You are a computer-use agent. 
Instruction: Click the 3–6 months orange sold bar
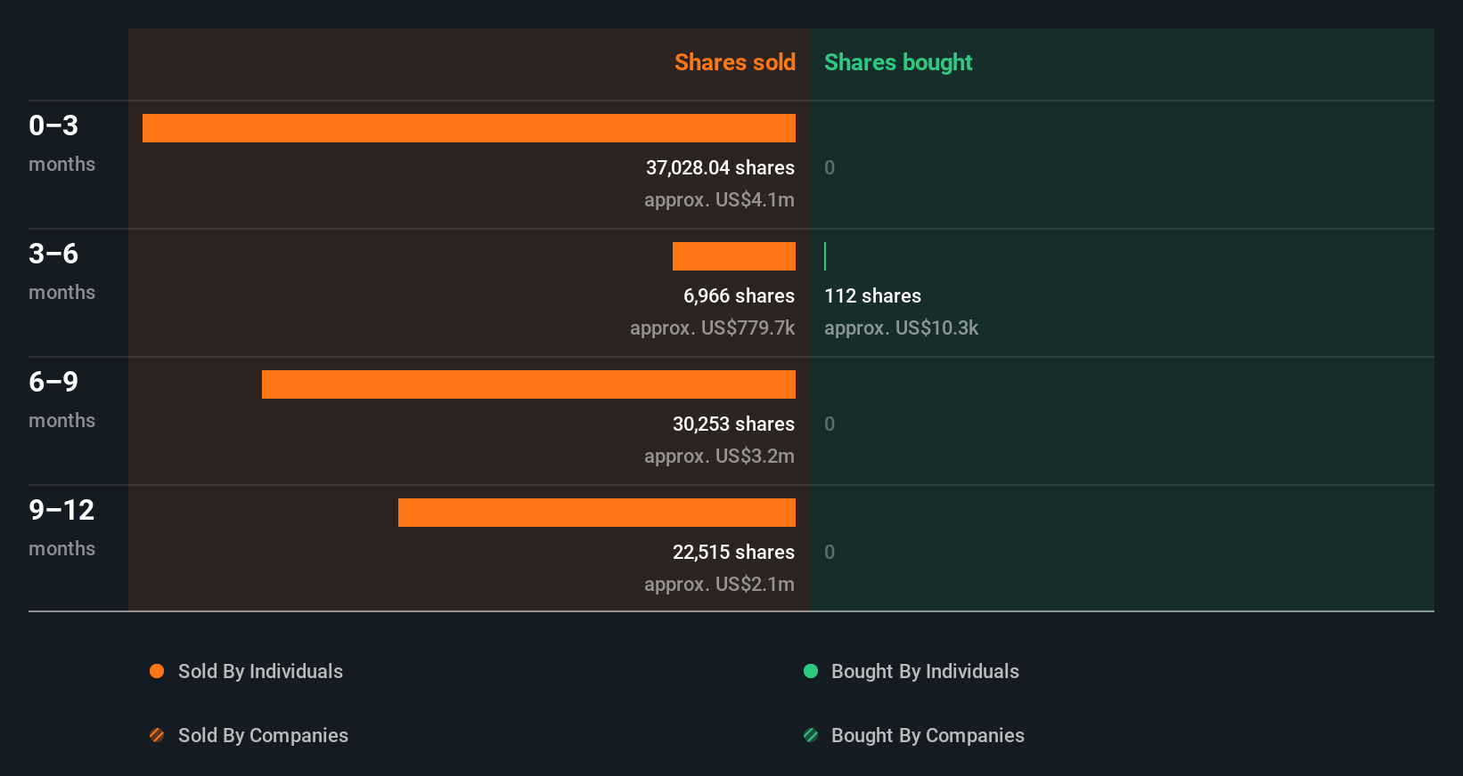click(734, 256)
